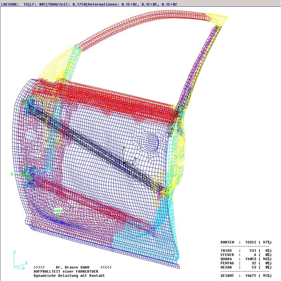Click the node label 6494
This screenshot has width=281, height=281.
tap(58, 211)
